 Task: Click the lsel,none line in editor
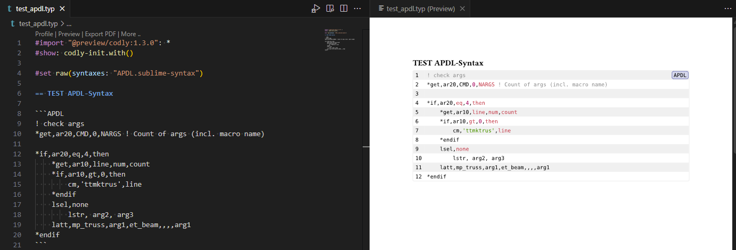pos(70,204)
